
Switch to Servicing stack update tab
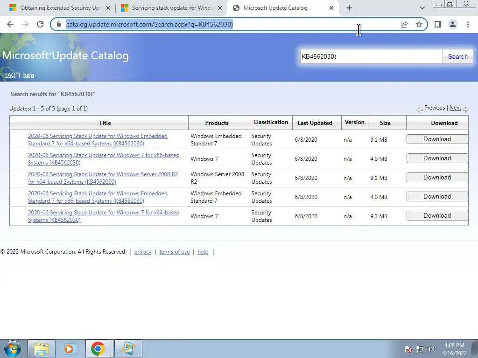point(172,8)
